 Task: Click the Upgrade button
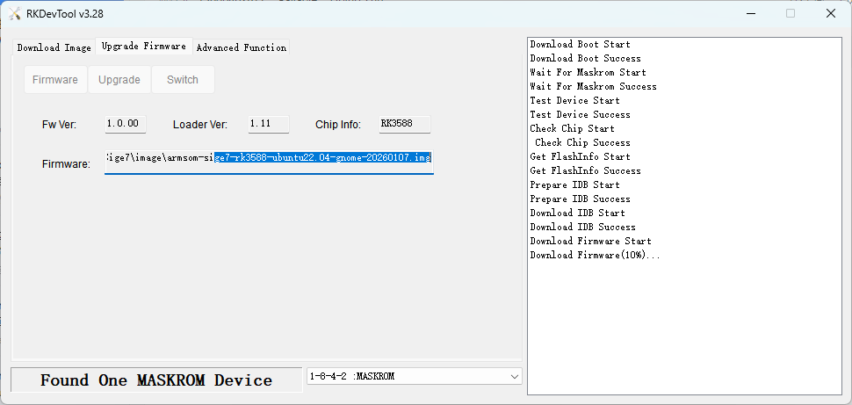pos(119,80)
